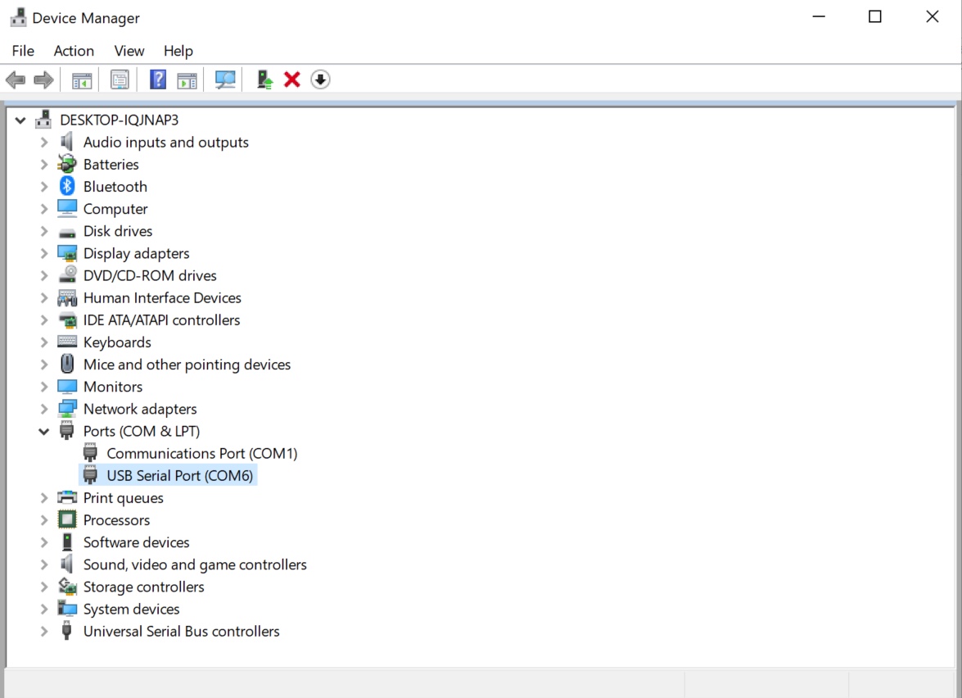Image resolution: width=962 pixels, height=698 pixels.
Task: Expand the Universal Serial Bus controllers category
Action: (x=43, y=631)
